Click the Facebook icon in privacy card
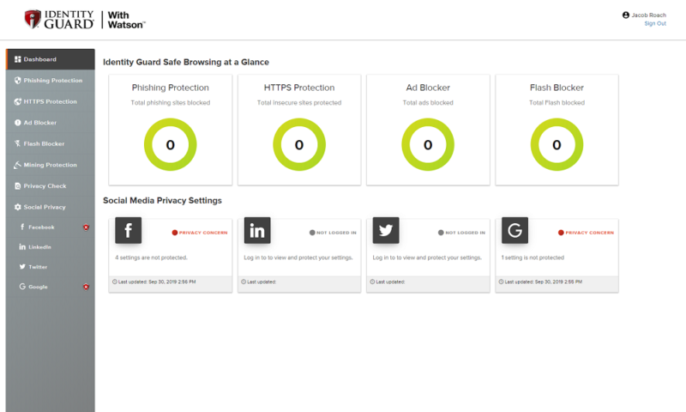This screenshot has width=686, height=412. (128, 230)
